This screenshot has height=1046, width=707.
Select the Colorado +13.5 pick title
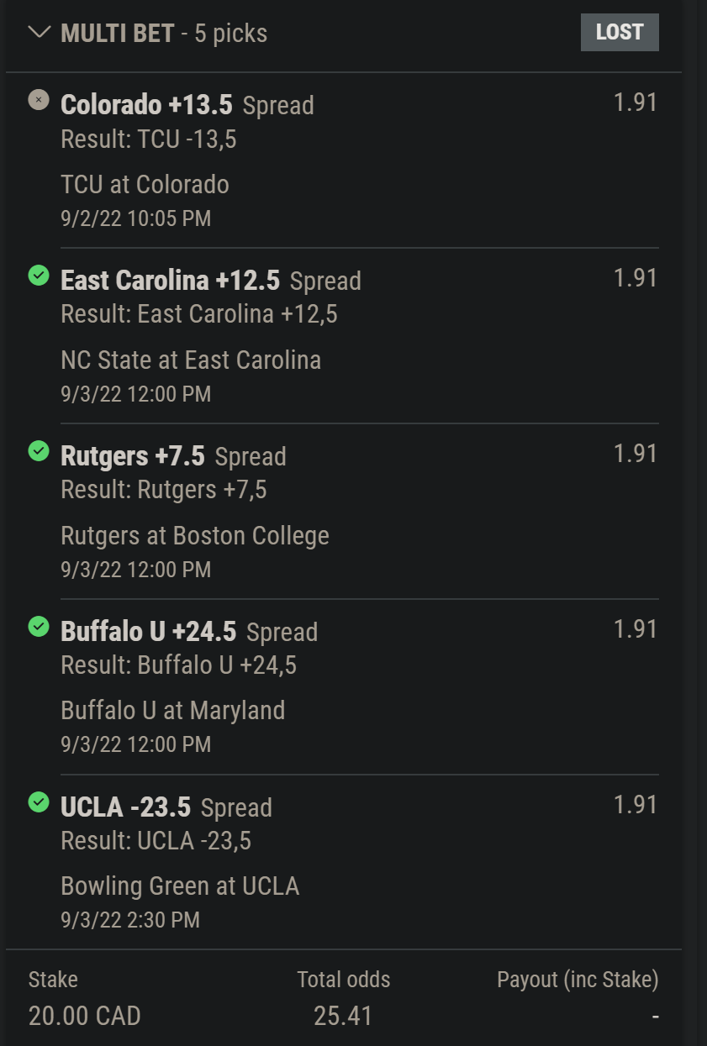click(x=146, y=105)
